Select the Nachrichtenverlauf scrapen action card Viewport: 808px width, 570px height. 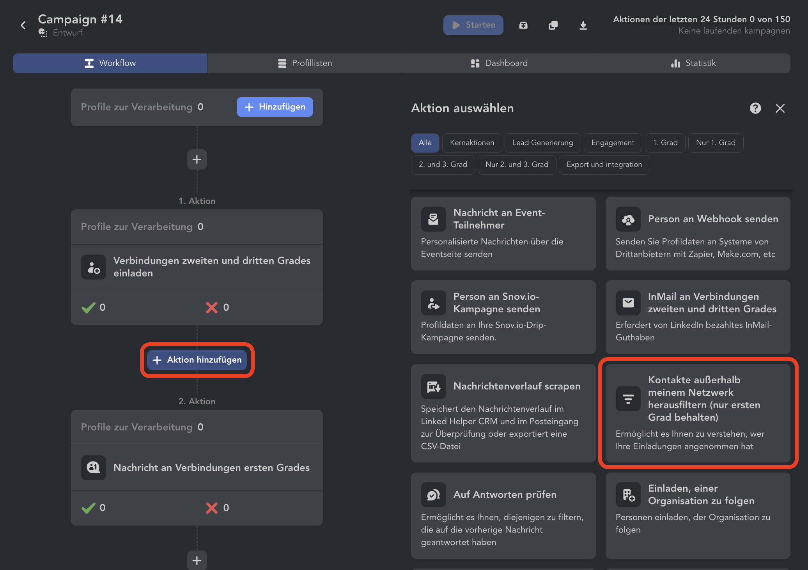coord(503,413)
